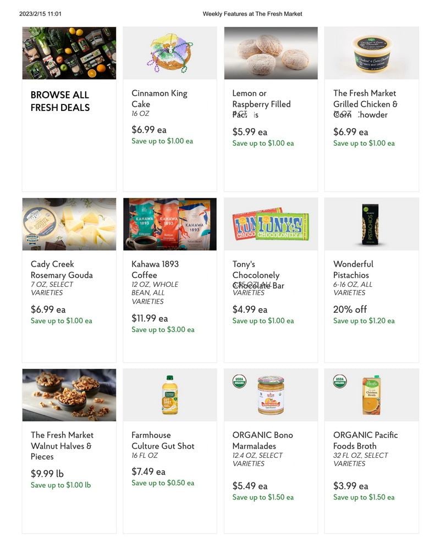440x560 pixels.
Task: Open the ORGANIC Pacific Foods Broth title link
Action: pyautogui.click(x=365, y=440)
